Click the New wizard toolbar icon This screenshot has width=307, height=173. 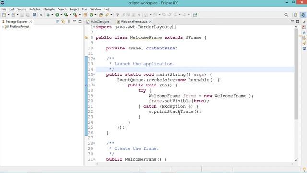tap(4, 15)
